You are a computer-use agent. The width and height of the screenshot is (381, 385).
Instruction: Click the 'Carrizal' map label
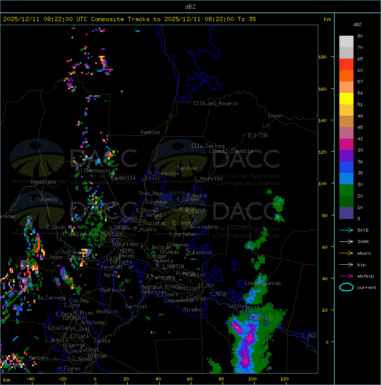tap(136, 306)
